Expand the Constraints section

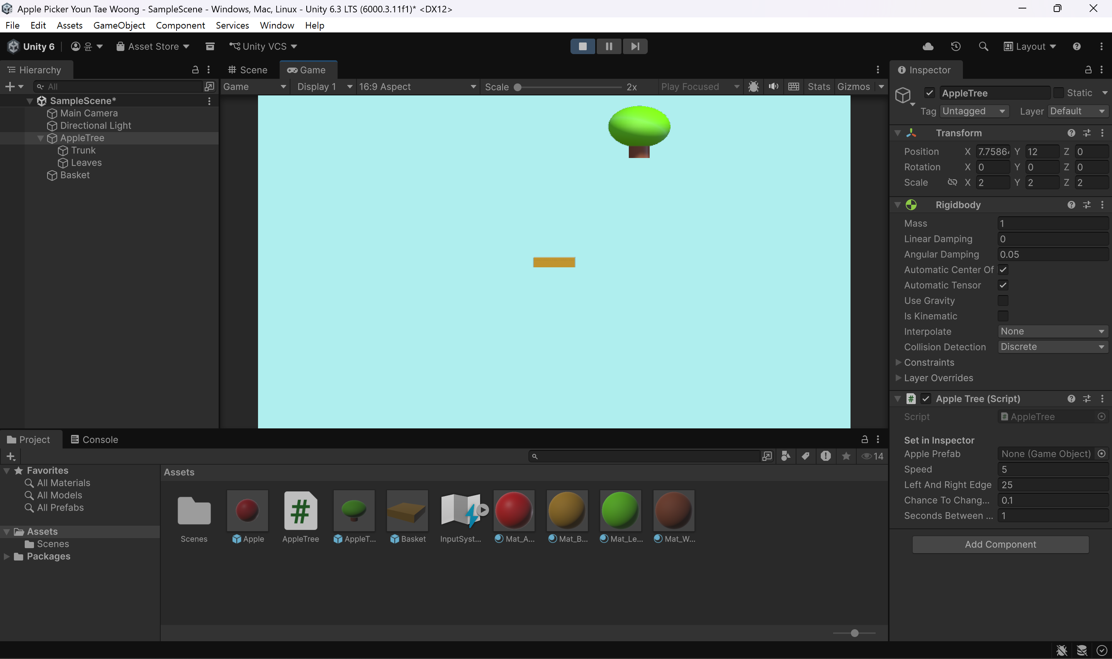[x=929, y=362]
